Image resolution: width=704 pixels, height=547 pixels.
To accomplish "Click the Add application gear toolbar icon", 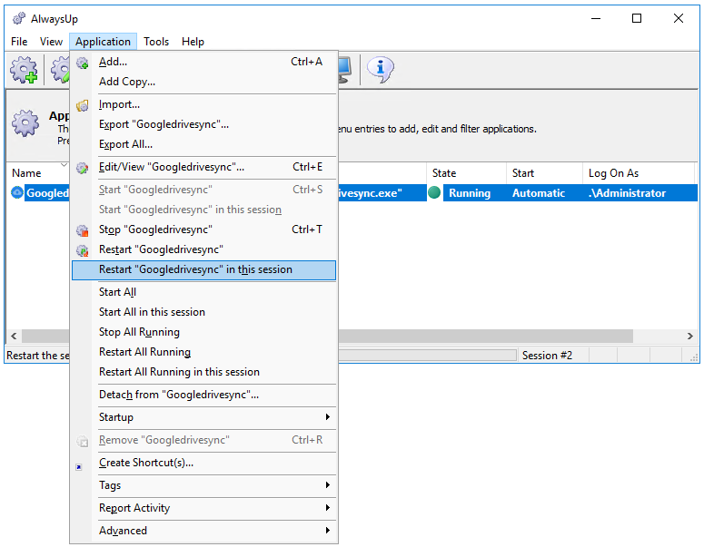I will pos(25,70).
